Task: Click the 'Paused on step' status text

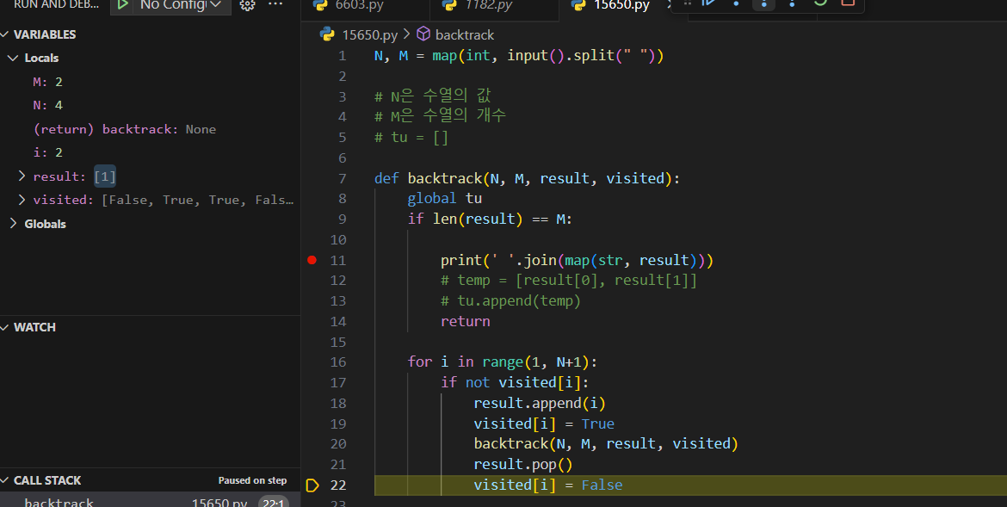Action: click(x=252, y=480)
